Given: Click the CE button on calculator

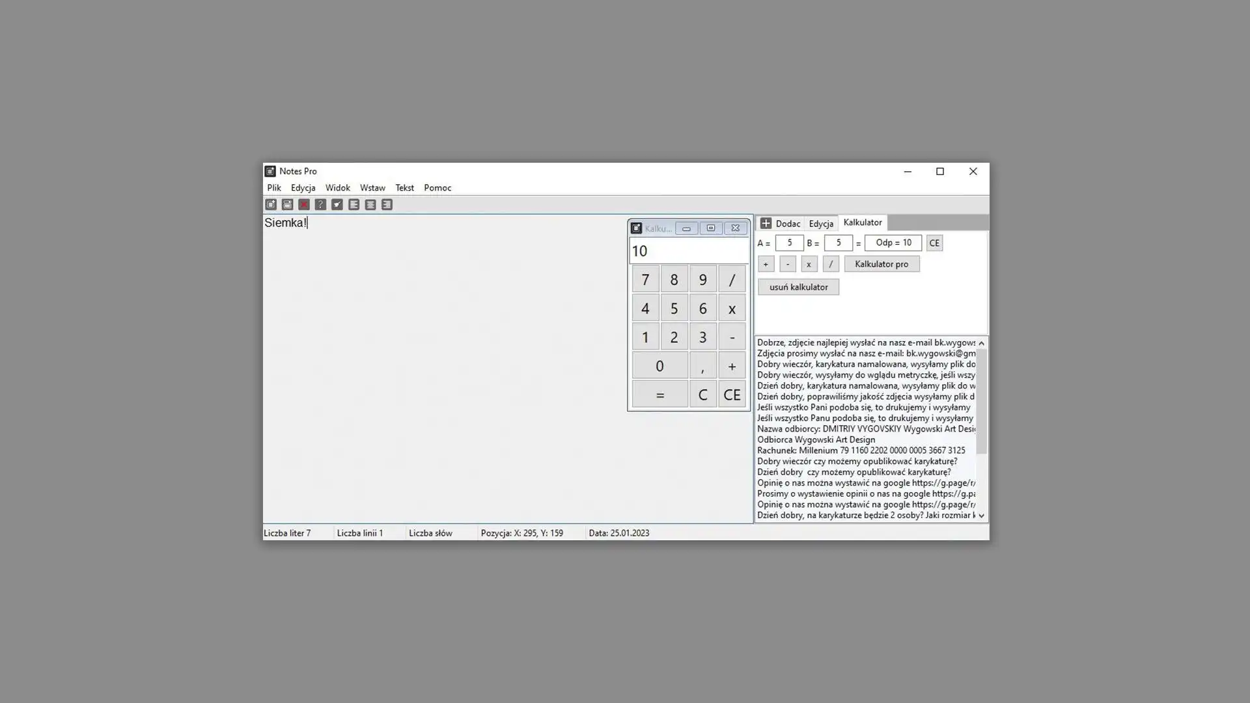Looking at the screenshot, I should pos(732,394).
